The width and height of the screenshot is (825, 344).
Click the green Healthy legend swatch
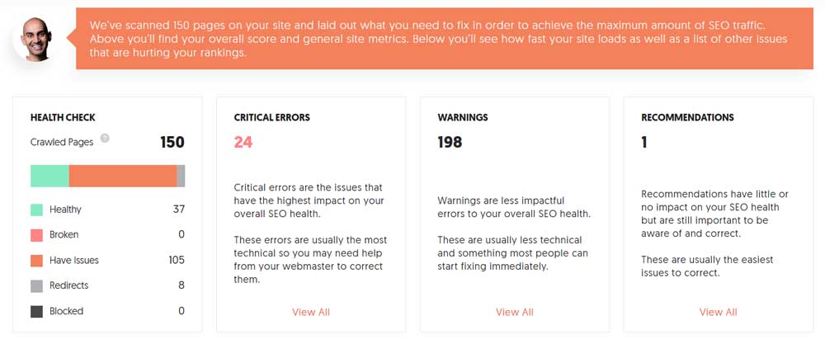coord(36,210)
